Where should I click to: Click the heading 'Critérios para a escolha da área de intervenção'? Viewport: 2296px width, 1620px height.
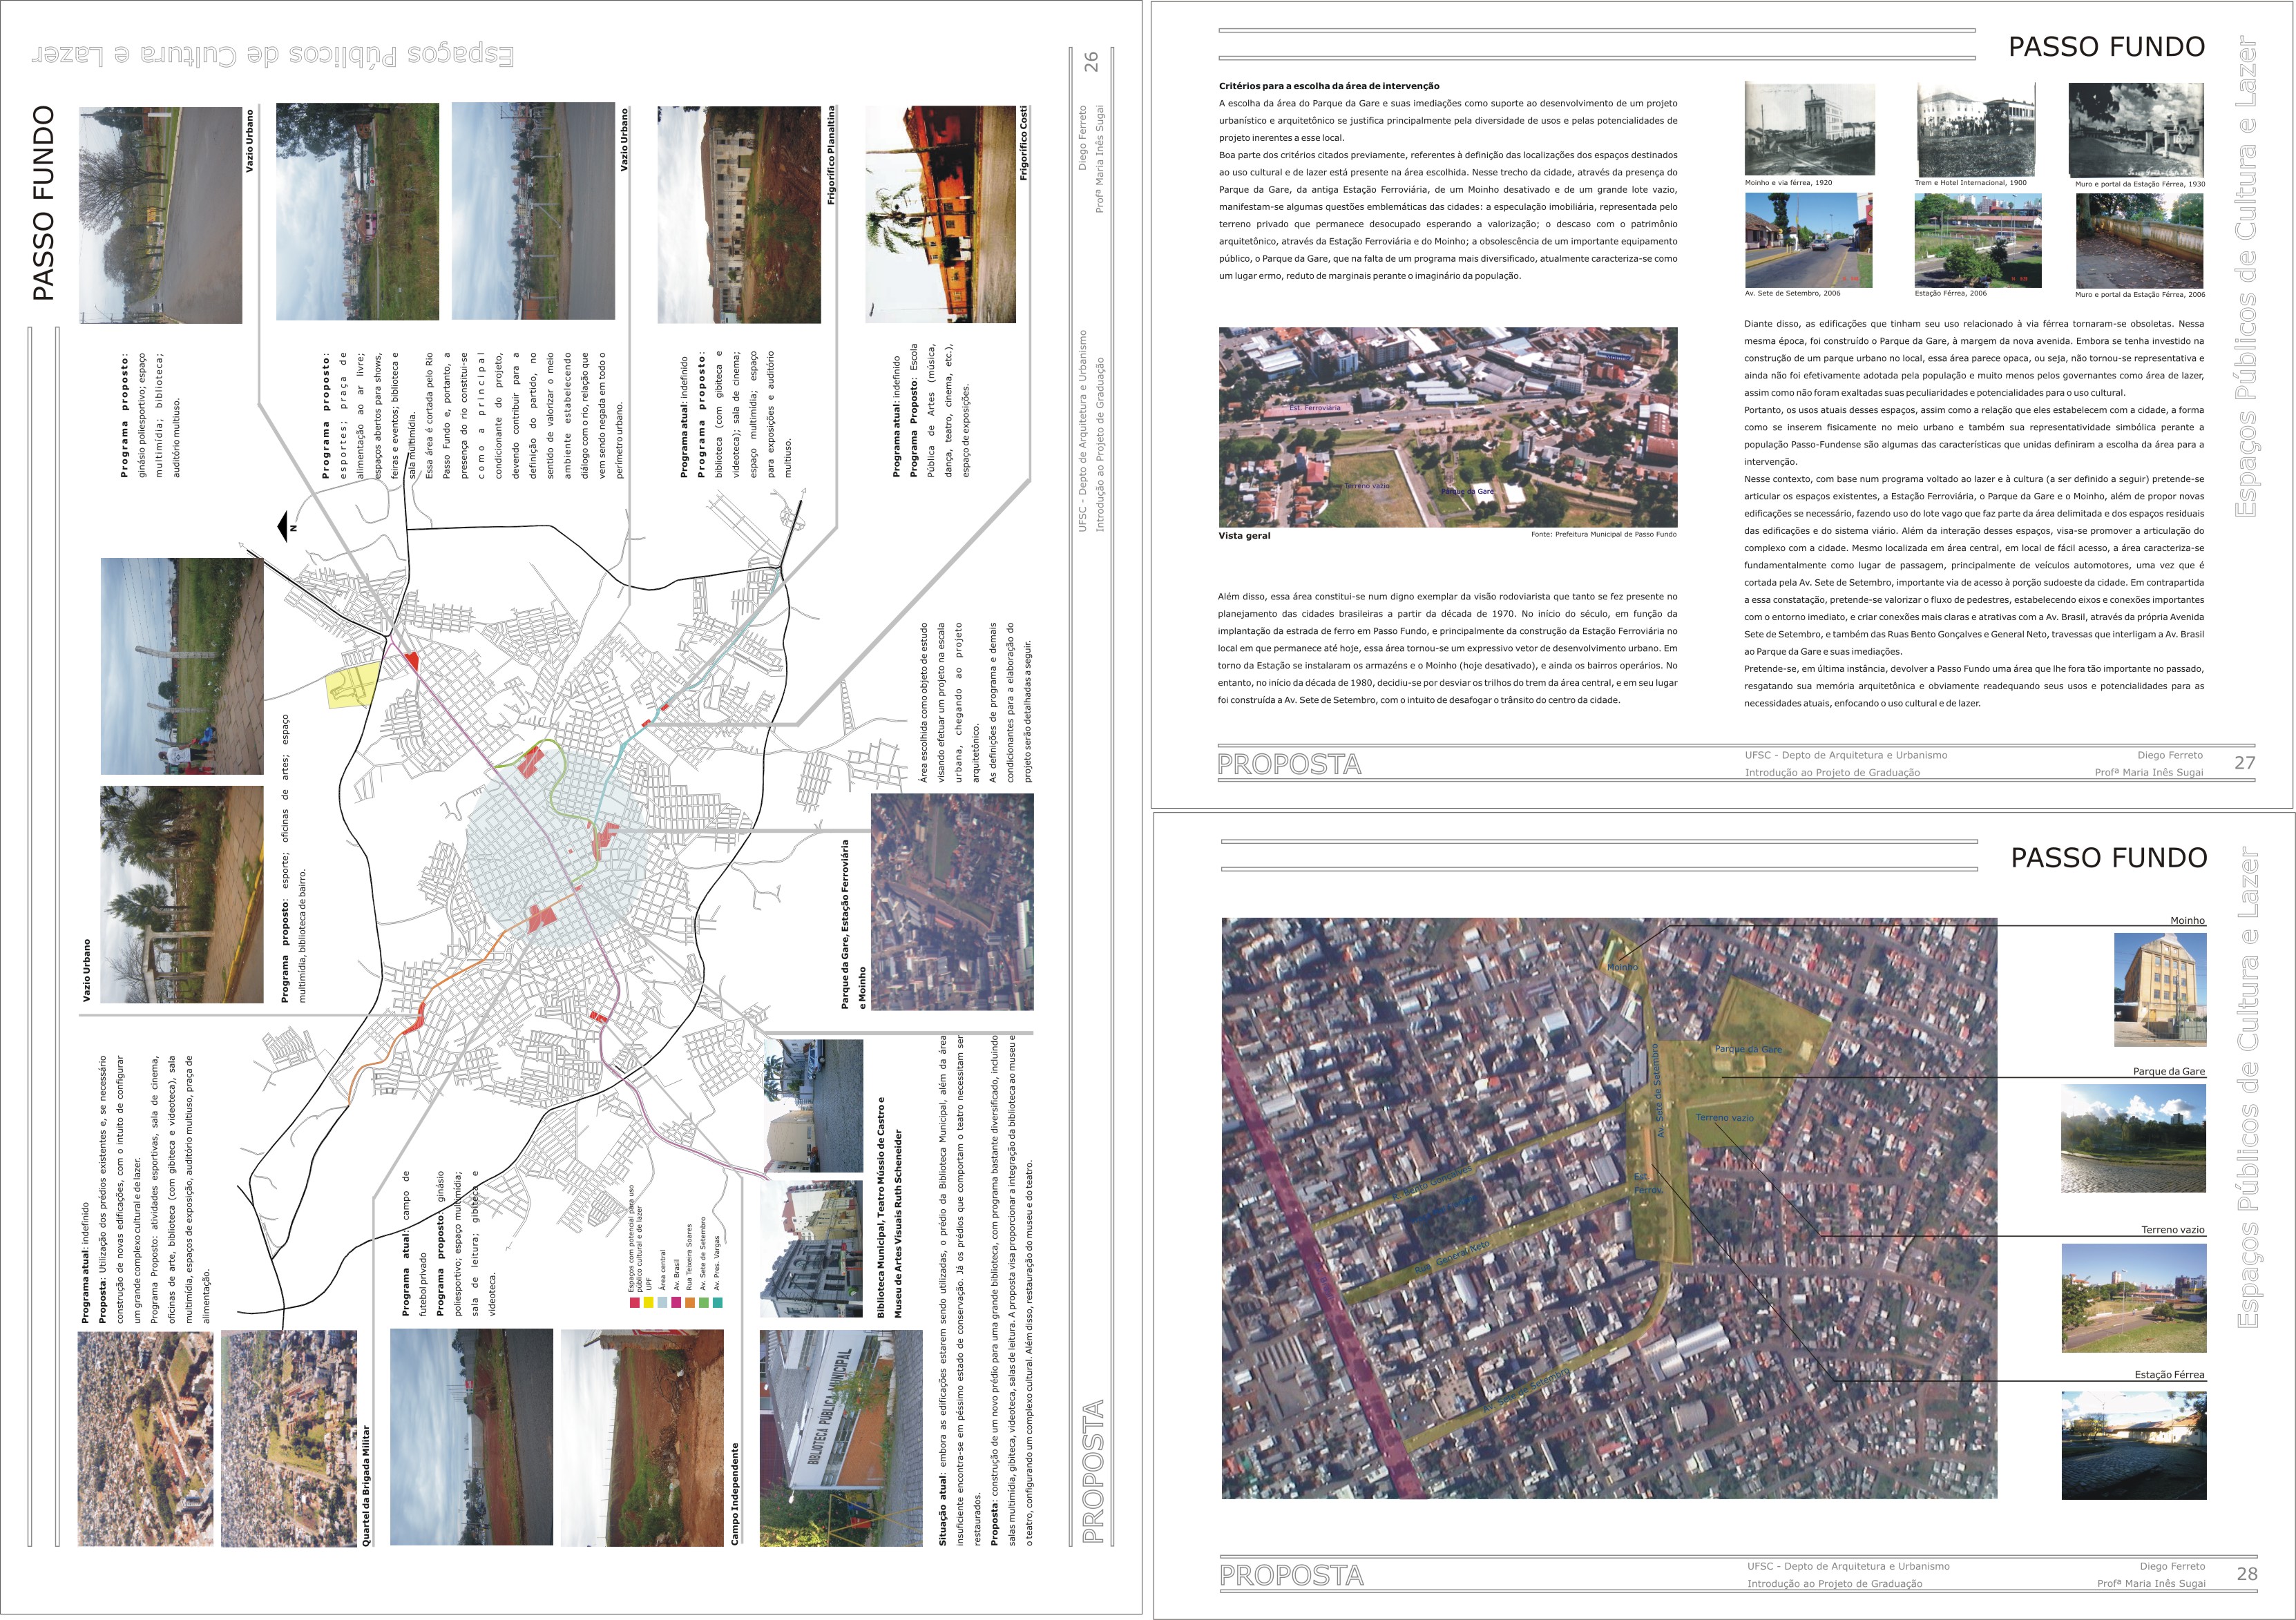[1329, 86]
